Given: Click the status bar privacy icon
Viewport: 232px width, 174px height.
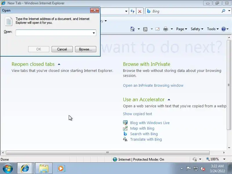Looking at the screenshot, I should [195, 159].
